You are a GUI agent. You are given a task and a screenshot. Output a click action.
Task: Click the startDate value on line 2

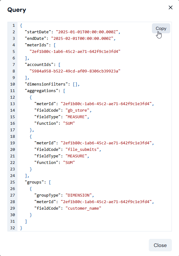87,32
